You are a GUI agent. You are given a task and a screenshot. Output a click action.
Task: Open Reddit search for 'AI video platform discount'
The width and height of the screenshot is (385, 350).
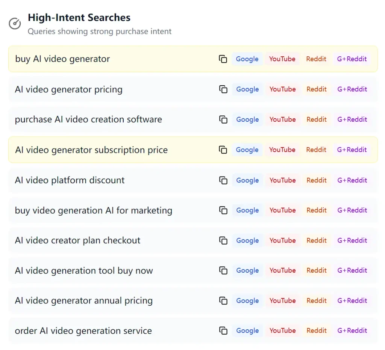click(x=316, y=180)
